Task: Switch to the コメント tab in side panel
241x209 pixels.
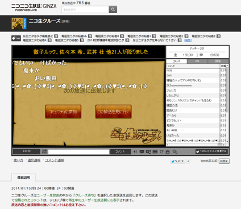Action: (x=177, y=61)
